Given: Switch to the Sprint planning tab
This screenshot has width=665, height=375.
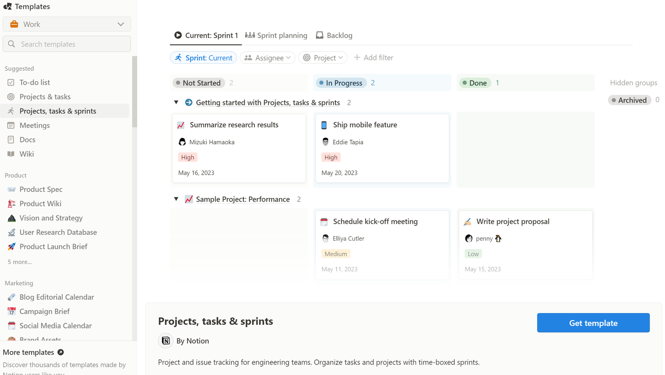Looking at the screenshot, I should (x=276, y=36).
